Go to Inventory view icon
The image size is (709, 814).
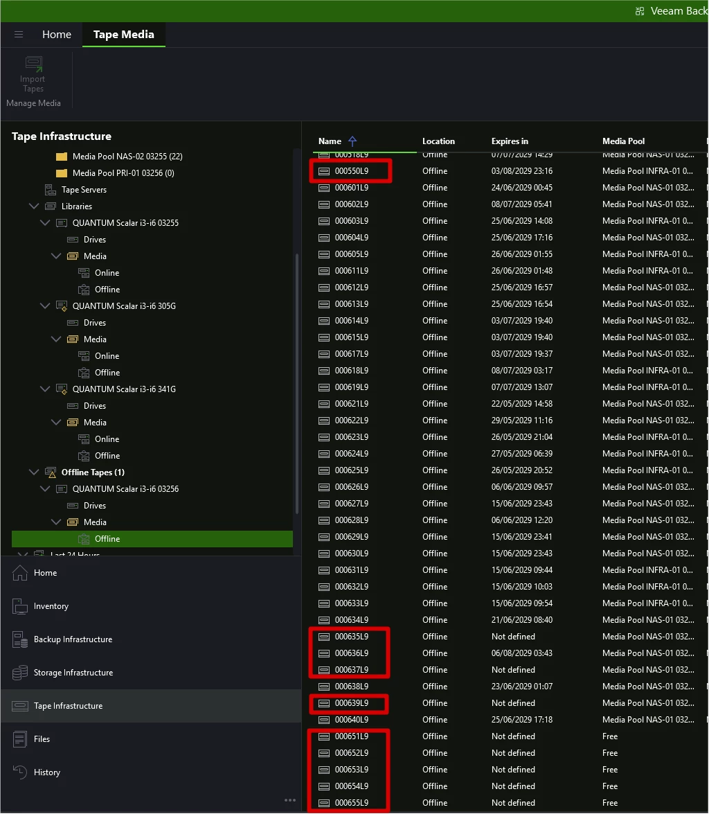coord(19,606)
